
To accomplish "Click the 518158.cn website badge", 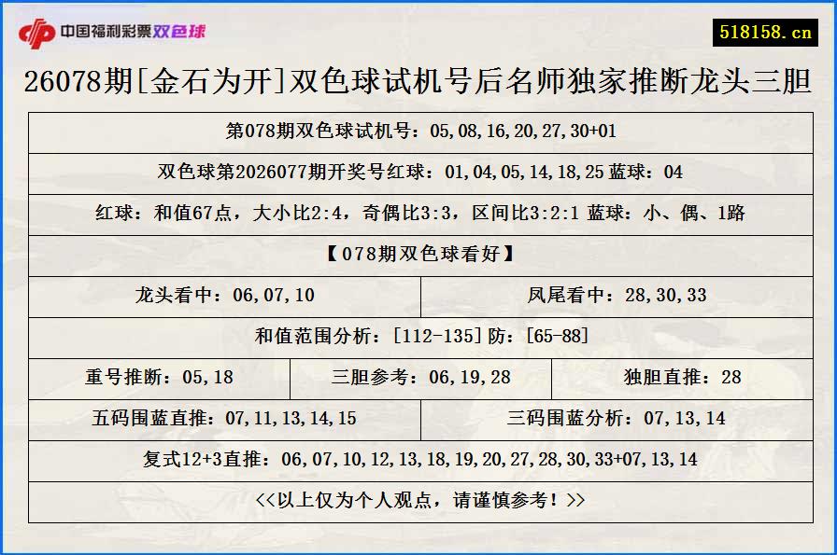I will [x=765, y=33].
